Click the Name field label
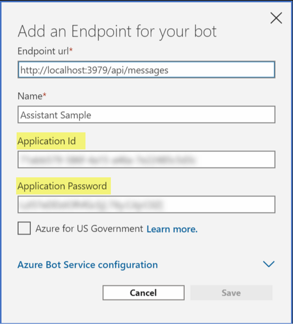The width and height of the screenshot is (293, 324). click(30, 96)
